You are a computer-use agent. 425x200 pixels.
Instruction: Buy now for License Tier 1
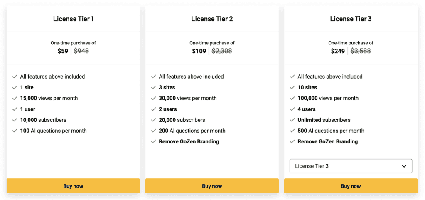click(x=73, y=186)
